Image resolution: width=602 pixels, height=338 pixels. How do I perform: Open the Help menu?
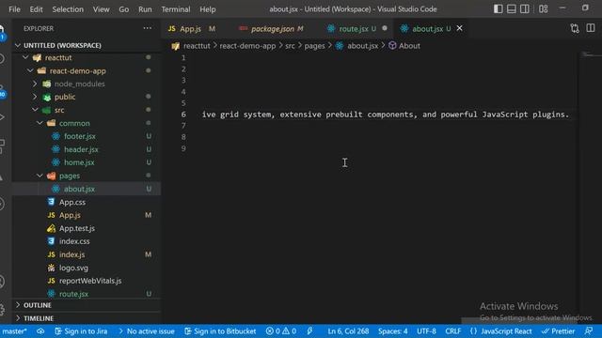click(207, 9)
